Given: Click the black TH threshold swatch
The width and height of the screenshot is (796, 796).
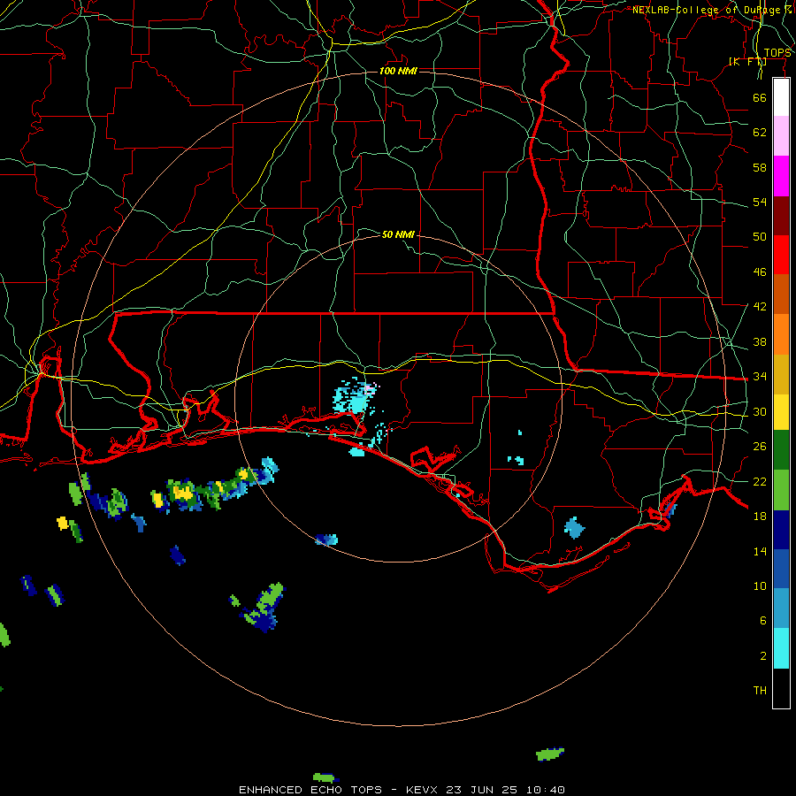Looking at the screenshot, I should (x=781, y=688).
